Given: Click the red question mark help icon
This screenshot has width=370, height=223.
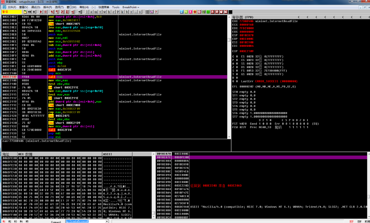Looking at the screenshot, I should 156,12.
